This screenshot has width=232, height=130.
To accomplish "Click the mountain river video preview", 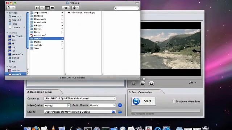I will tap(170, 49).
